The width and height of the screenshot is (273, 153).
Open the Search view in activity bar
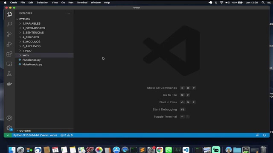point(9,24)
